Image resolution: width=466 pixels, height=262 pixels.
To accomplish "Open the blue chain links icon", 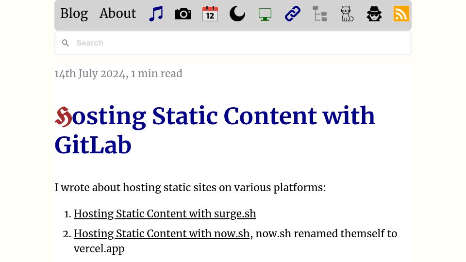I will click(x=292, y=14).
